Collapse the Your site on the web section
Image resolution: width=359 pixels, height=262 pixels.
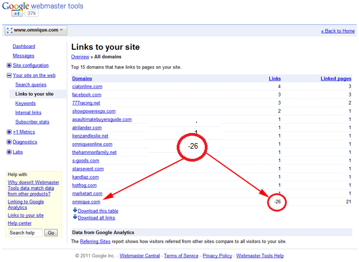tap(9, 75)
